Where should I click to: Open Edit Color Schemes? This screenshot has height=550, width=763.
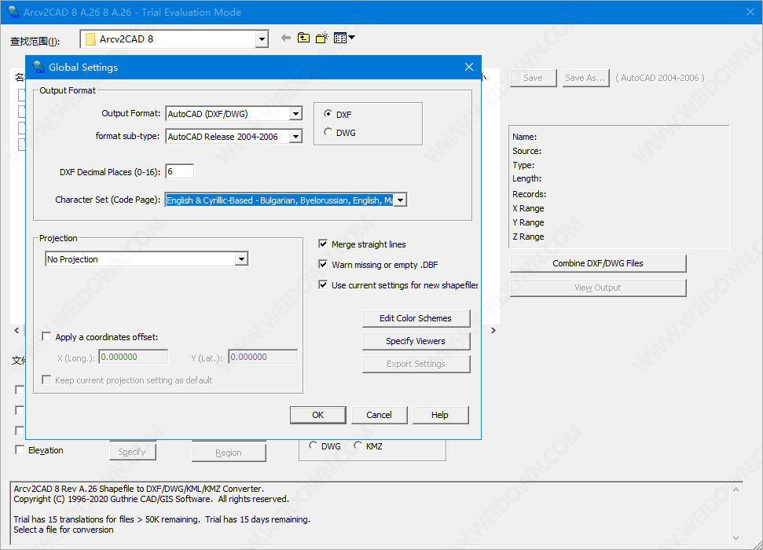click(416, 318)
